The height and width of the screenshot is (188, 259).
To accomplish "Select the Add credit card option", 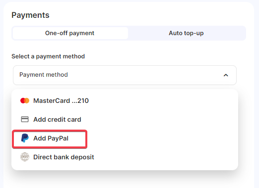I will pos(125,119).
